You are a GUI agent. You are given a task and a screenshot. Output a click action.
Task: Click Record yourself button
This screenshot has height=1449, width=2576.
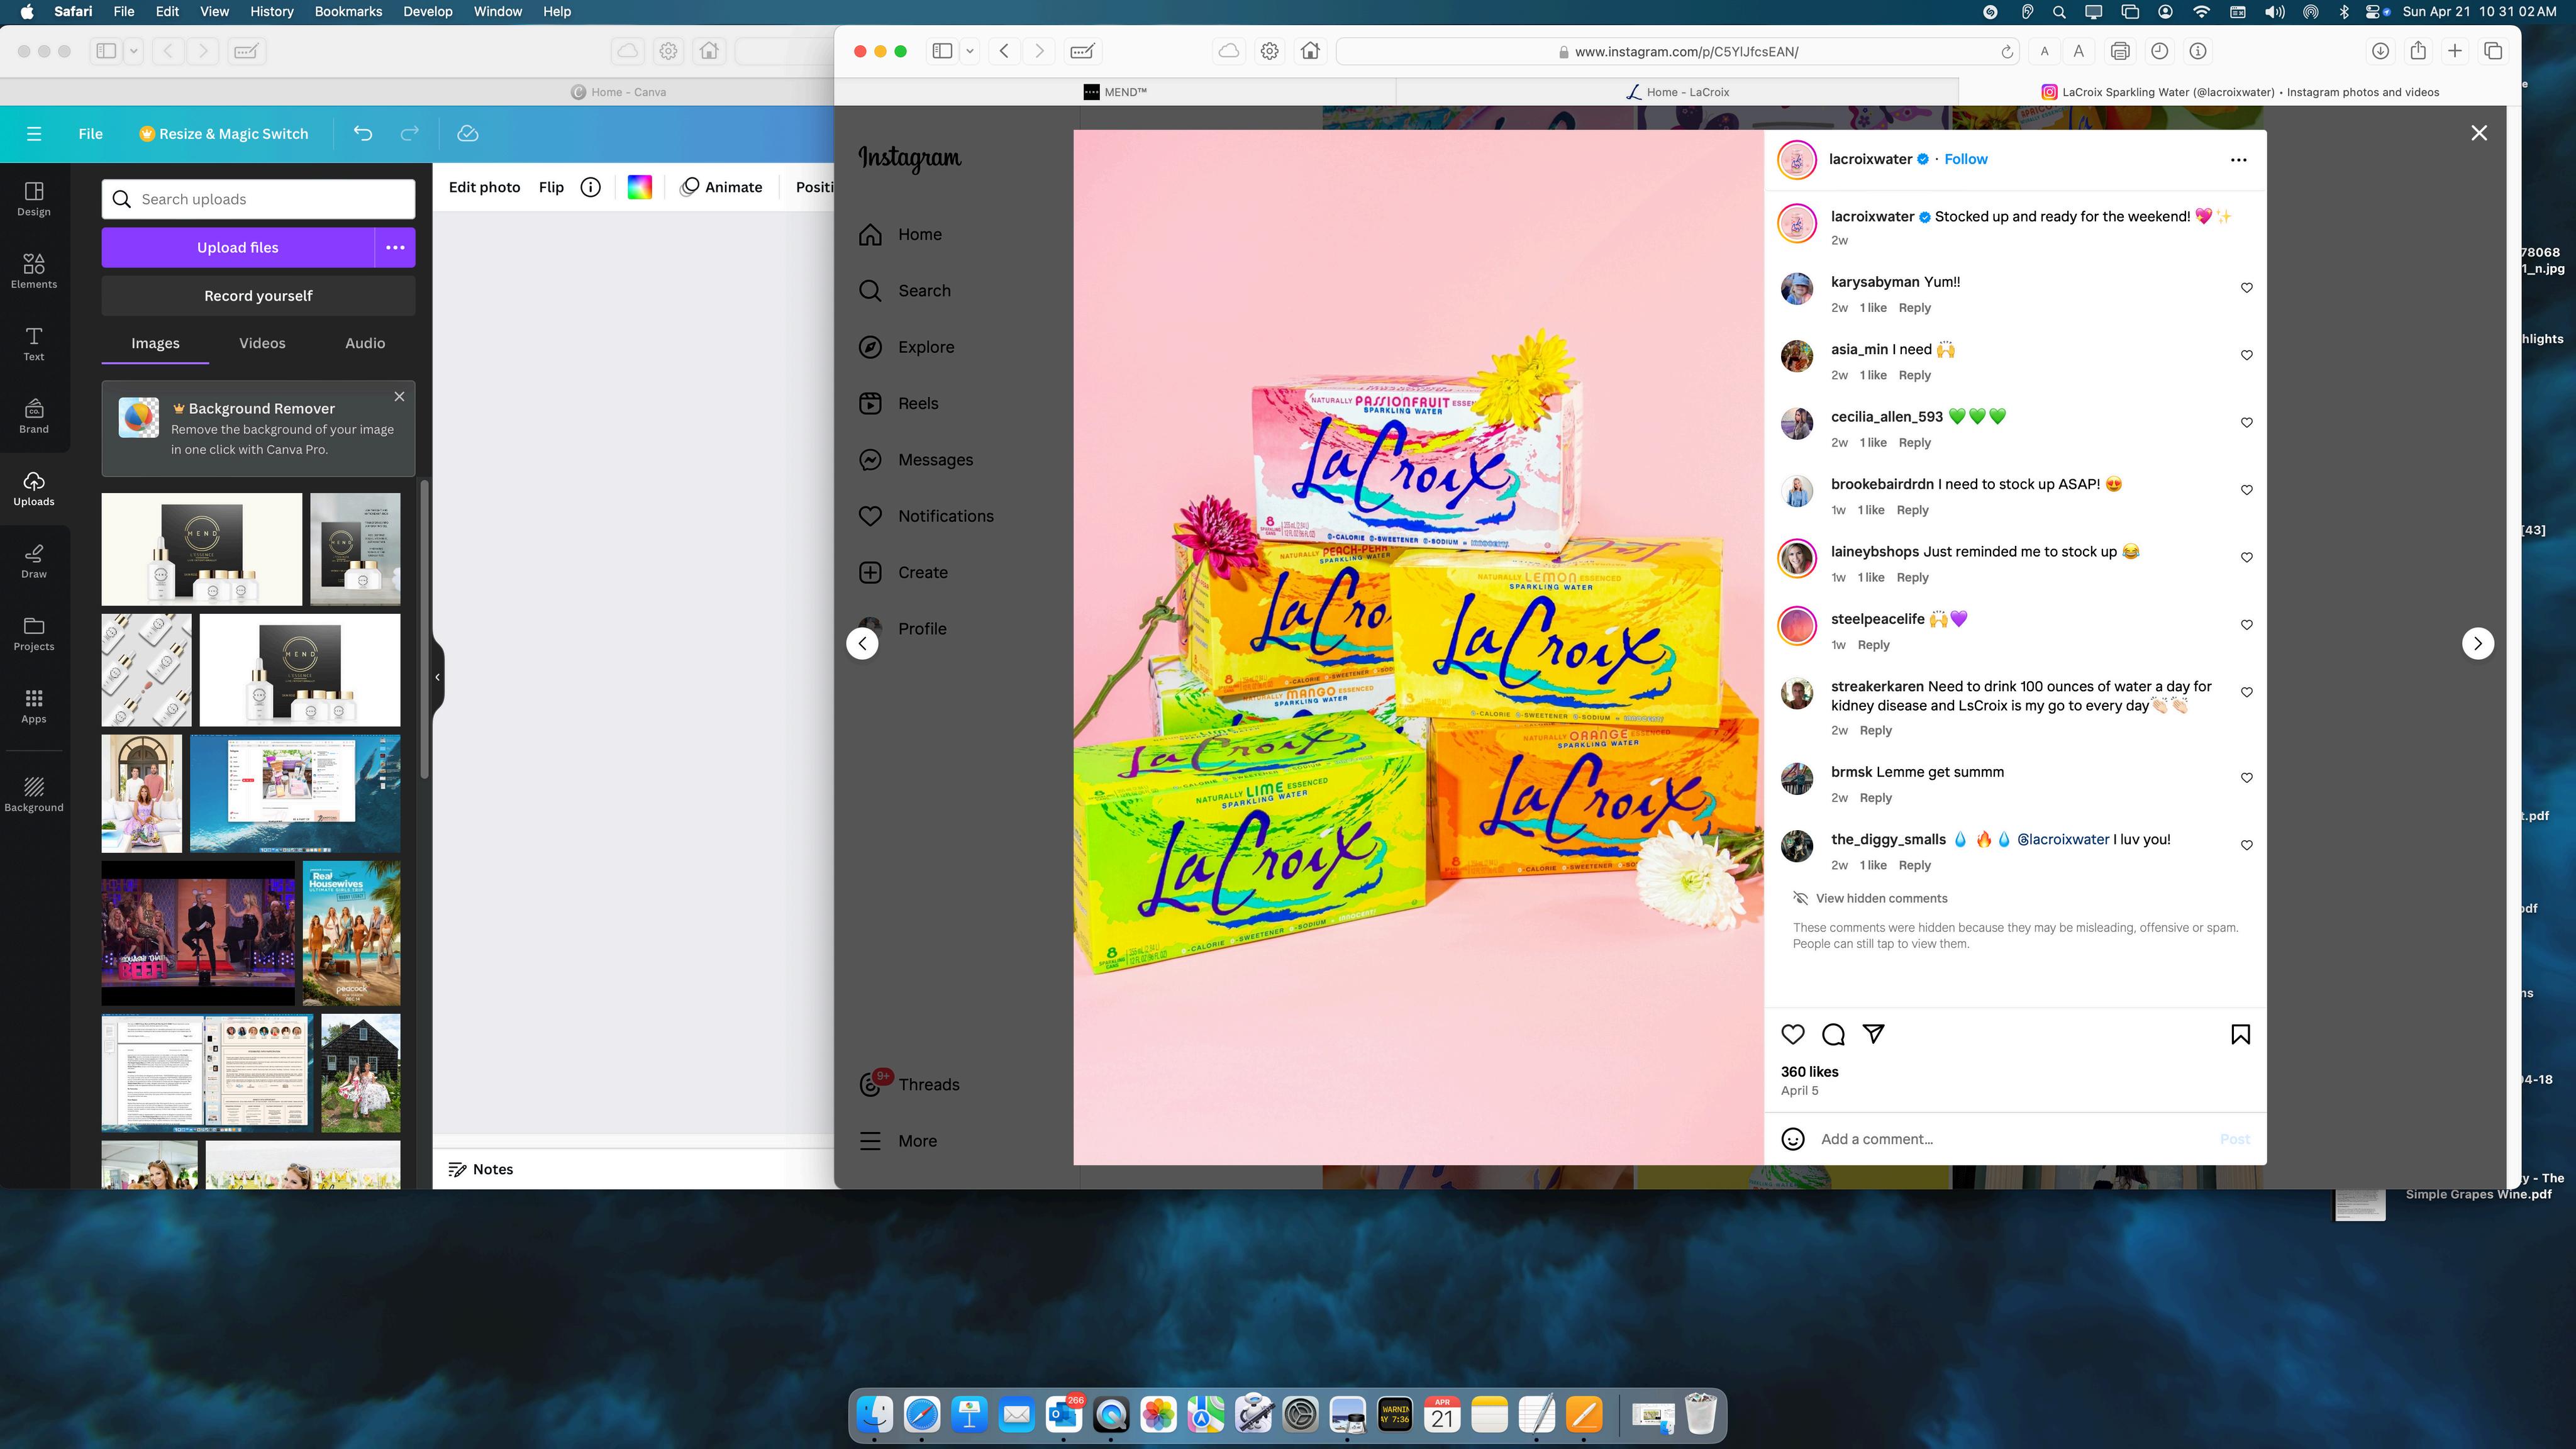tap(258, 295)
